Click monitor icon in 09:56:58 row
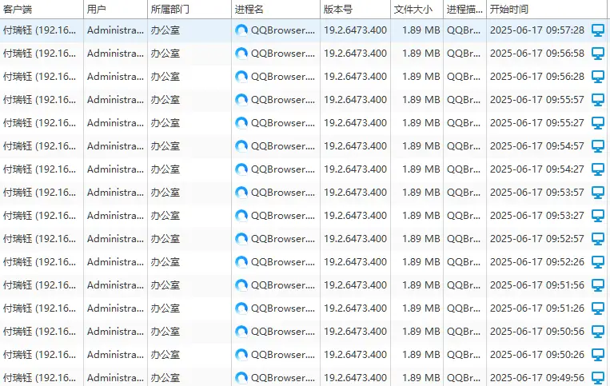 pos(597,54)
